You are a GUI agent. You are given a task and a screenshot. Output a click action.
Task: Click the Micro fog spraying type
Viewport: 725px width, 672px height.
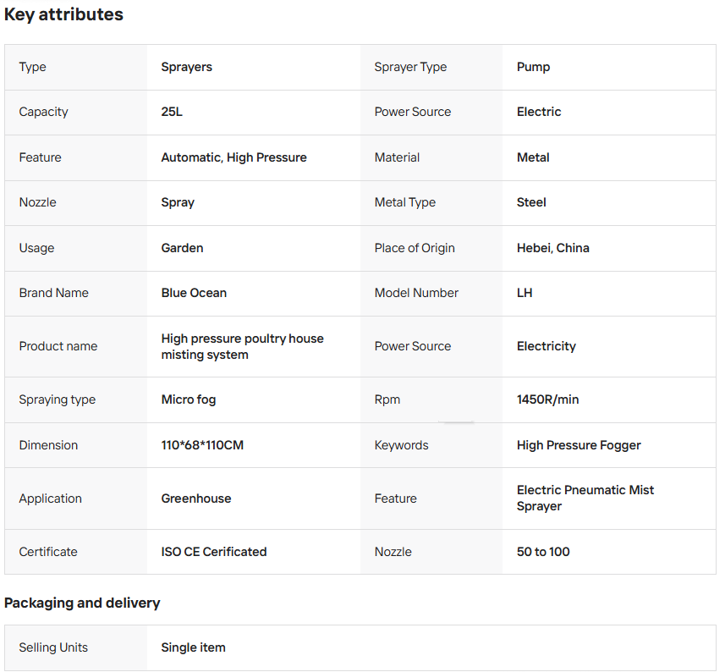click(188, 399)
